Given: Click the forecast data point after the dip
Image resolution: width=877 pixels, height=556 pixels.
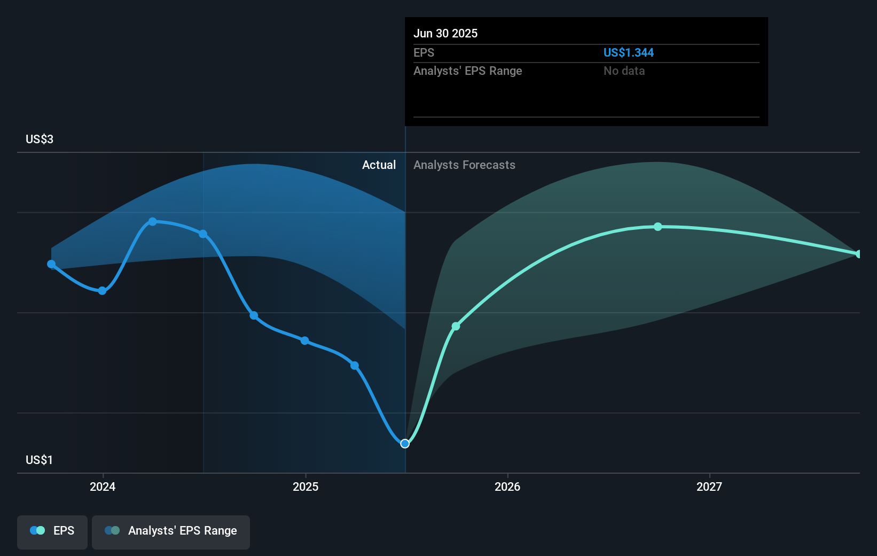Looking at the screenshot, I should pos(456,326).
